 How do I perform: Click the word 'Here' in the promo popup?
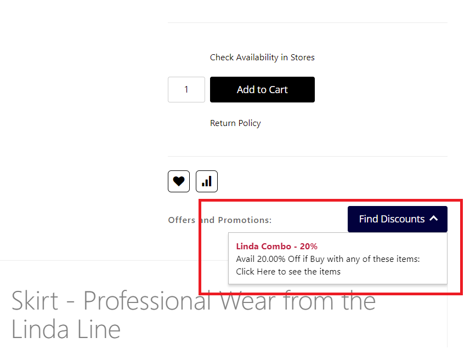tap(267, 272)
